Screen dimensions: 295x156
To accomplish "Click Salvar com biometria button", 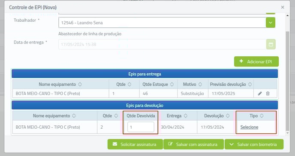I will tap(254, 144).
